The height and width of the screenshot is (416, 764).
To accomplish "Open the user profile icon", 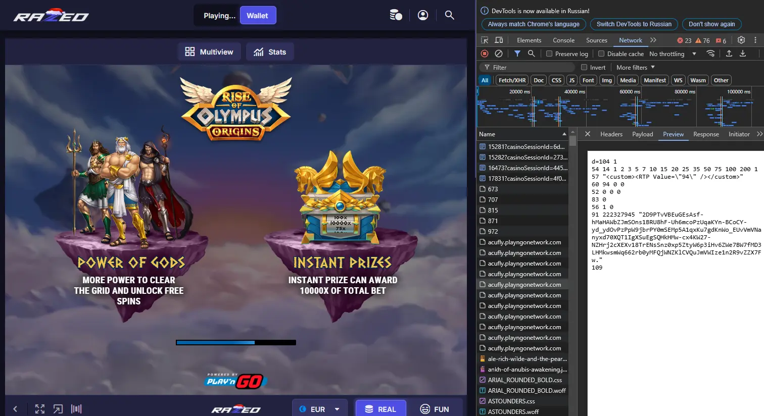I will pos(423,15).
